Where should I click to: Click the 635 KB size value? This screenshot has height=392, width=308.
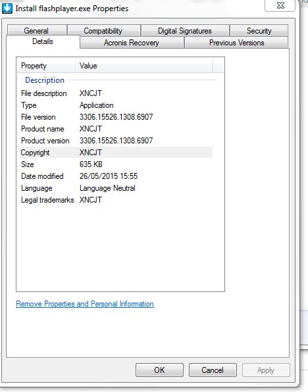pos(91,164)
